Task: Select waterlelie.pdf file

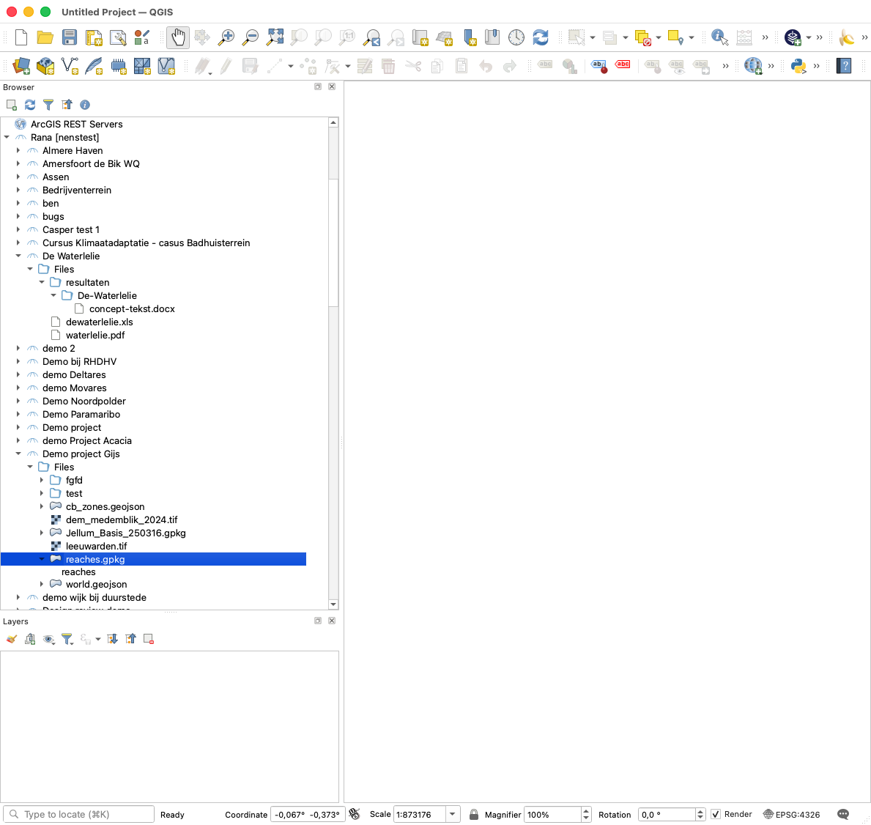Action: pyautogui.click(x=95, y=335)
